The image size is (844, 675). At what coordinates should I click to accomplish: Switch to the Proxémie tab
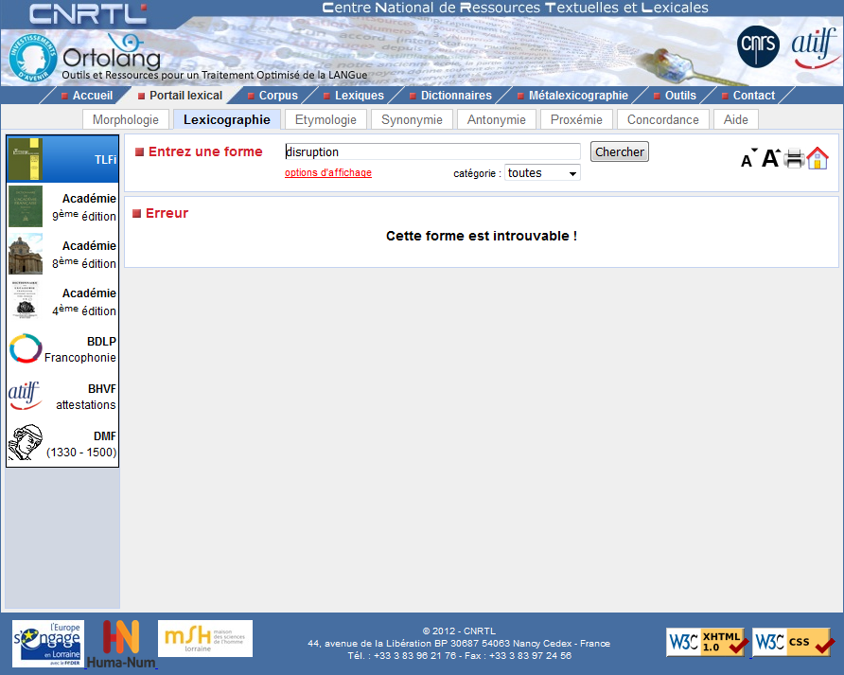click(576, 119)
